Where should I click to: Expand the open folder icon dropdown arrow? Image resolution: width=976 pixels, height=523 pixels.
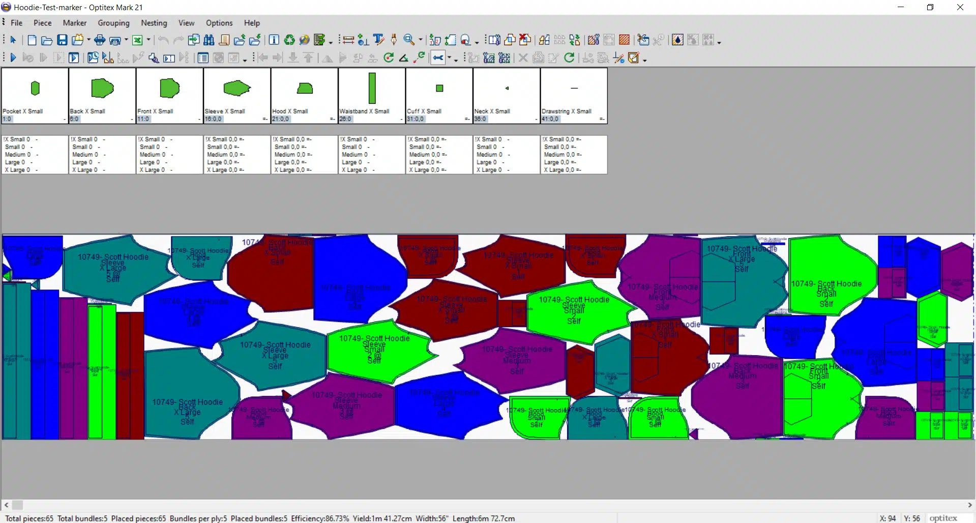tap(88, 40)
